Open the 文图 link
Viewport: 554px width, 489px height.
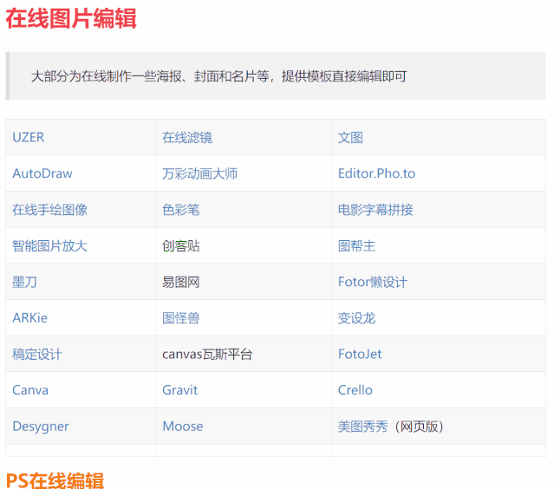[350, 138]
